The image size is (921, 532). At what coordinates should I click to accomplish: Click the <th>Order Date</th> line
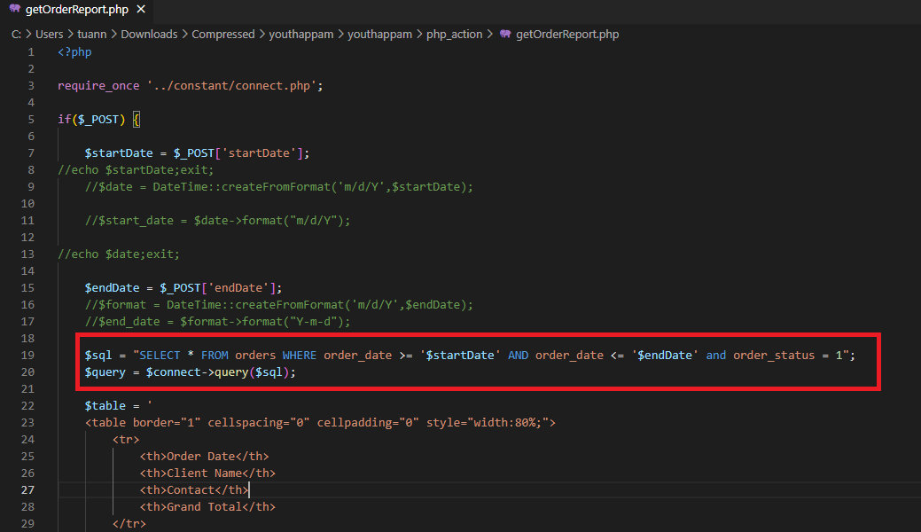tap(205, 456)
